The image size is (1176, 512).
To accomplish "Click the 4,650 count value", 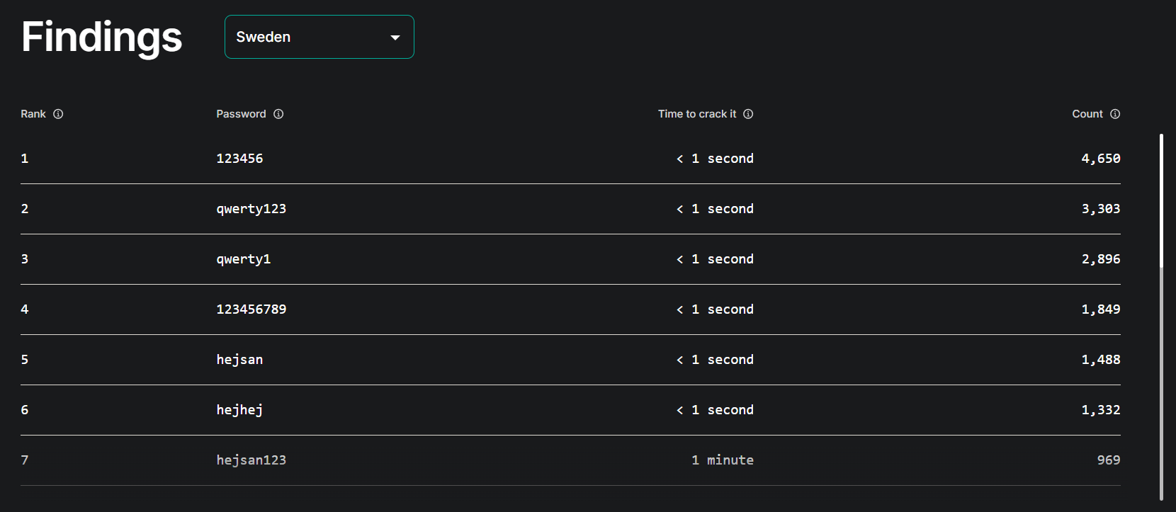I will coord(1101,159).
